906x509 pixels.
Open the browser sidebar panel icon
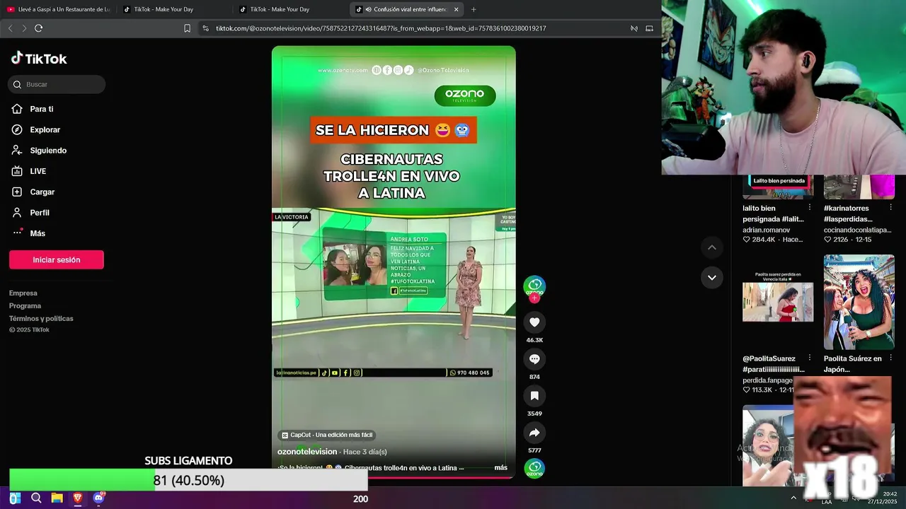(x=649, y=28)
